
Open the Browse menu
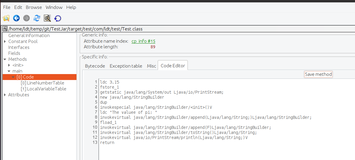coord(34,7)
